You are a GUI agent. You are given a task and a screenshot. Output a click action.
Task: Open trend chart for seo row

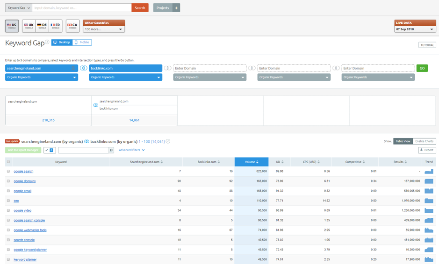(429, 201)
